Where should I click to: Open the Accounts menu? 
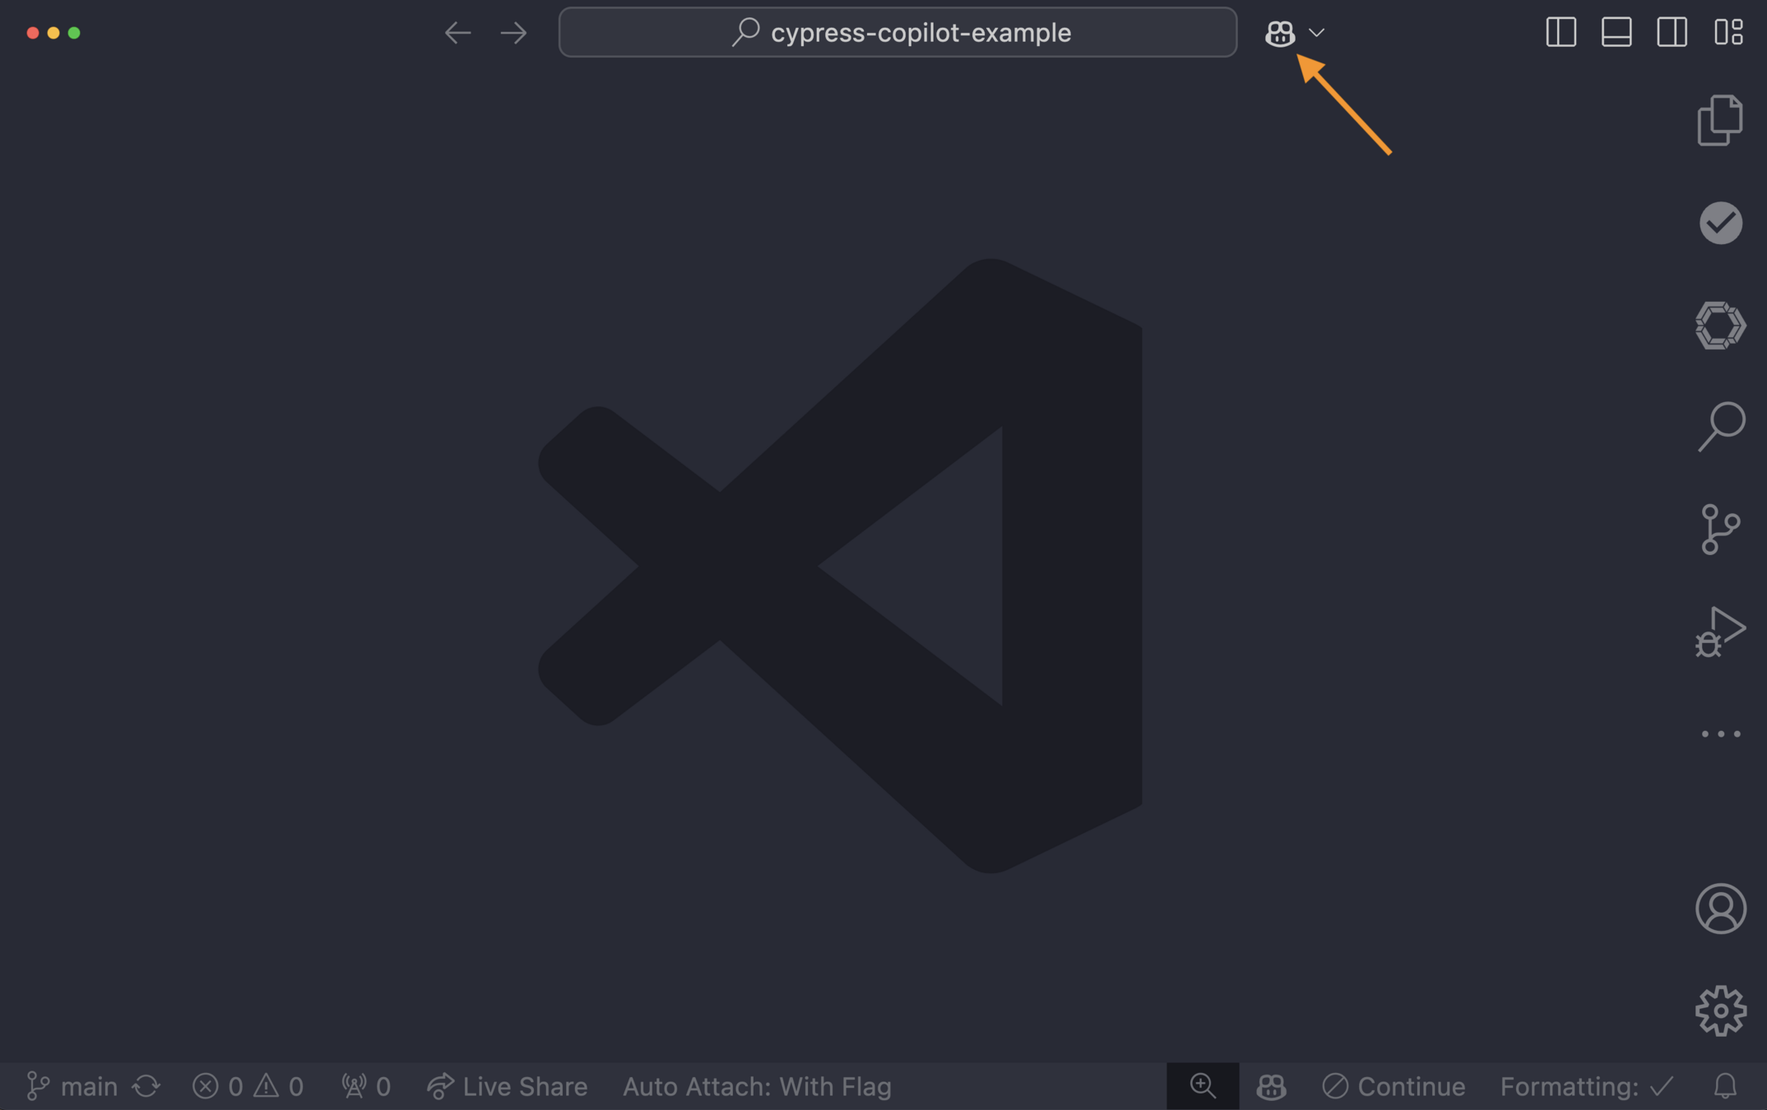coord(1720,909)
